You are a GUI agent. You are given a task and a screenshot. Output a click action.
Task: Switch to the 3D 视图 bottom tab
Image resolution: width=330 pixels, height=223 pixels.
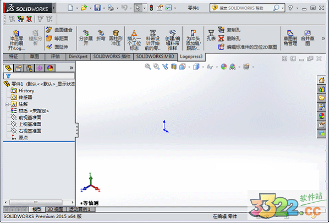(56, 209)
